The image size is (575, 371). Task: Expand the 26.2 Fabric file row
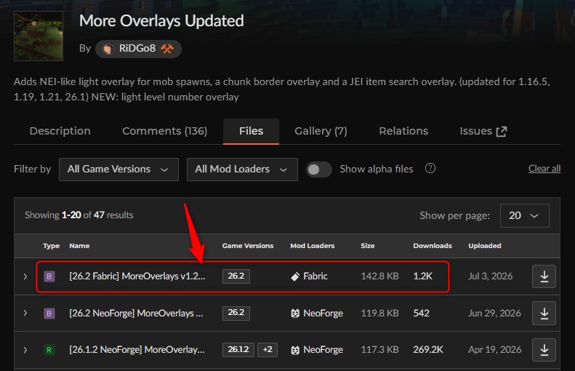(x=25, y=276)
